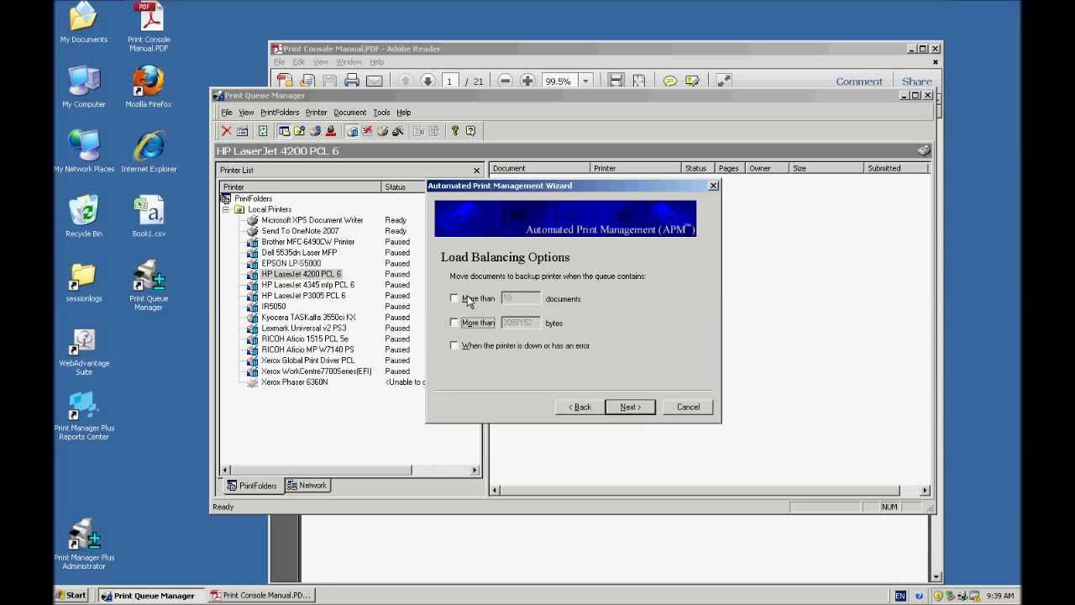Open the Document menu
This screenshot has width=1075, height=605.
349,113
